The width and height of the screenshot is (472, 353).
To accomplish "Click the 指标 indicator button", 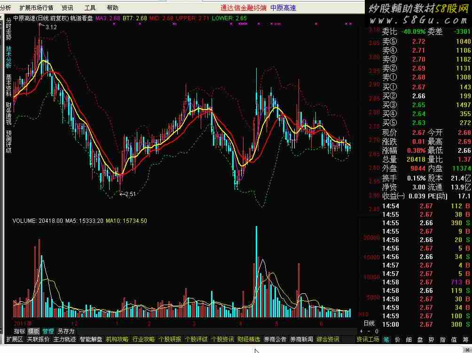I will [20, 331].
